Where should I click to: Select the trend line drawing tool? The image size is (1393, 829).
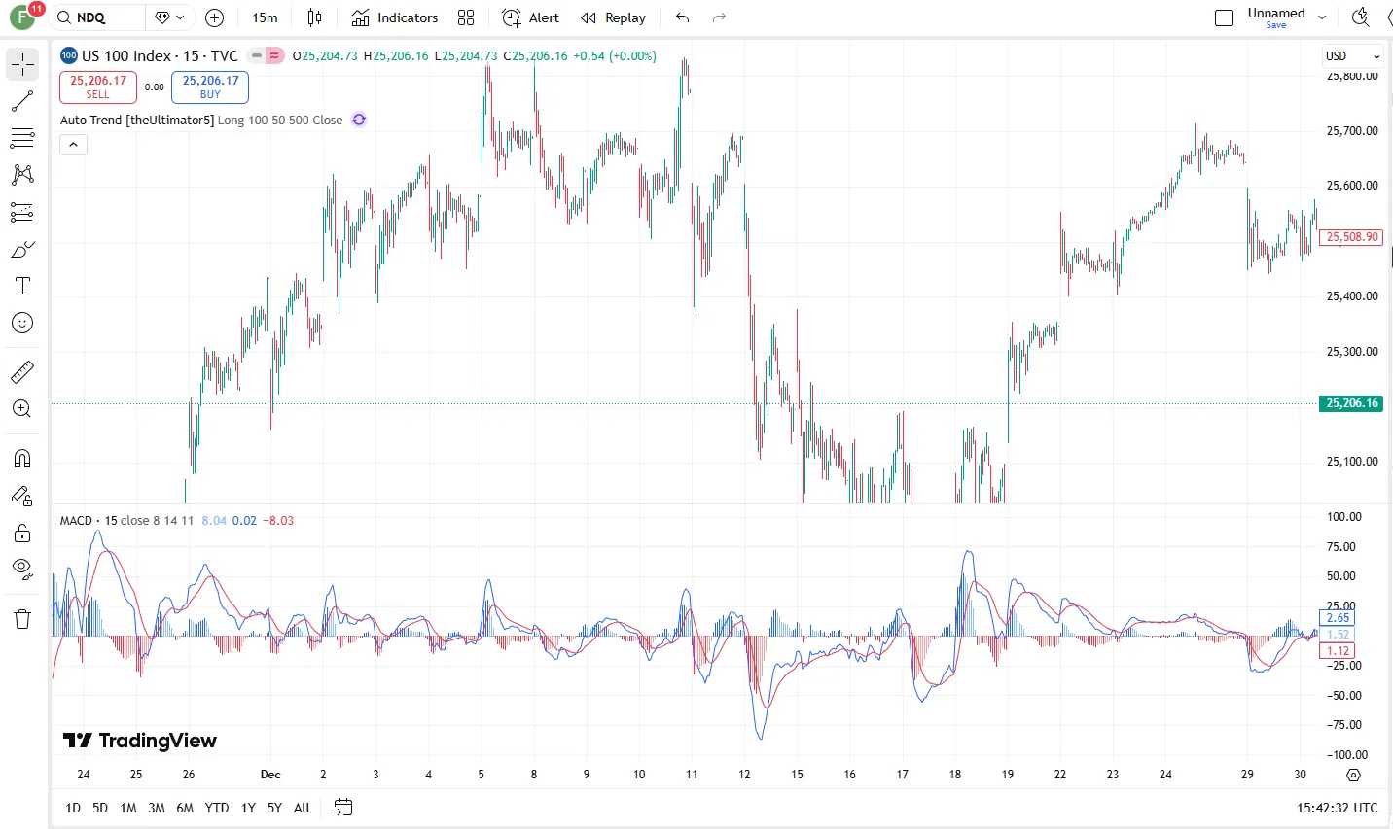pyautogui.click(x=22, y=101)
